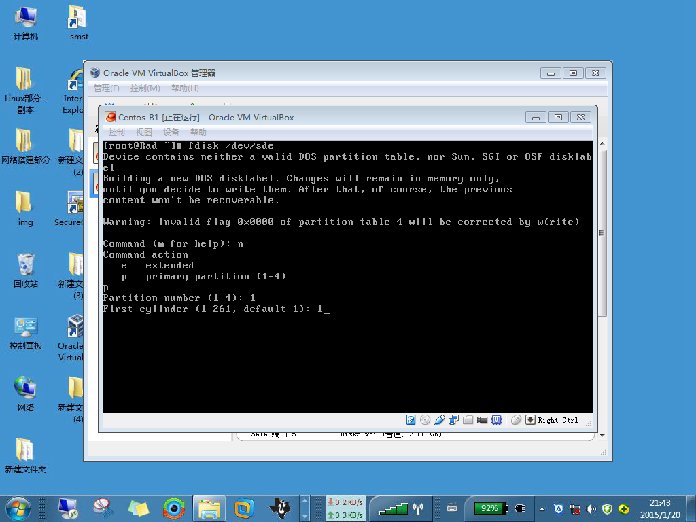696x522 pixels.
Task: Open 控制(M) menu in VirtualBox manager
Action: tap(145, 88)
